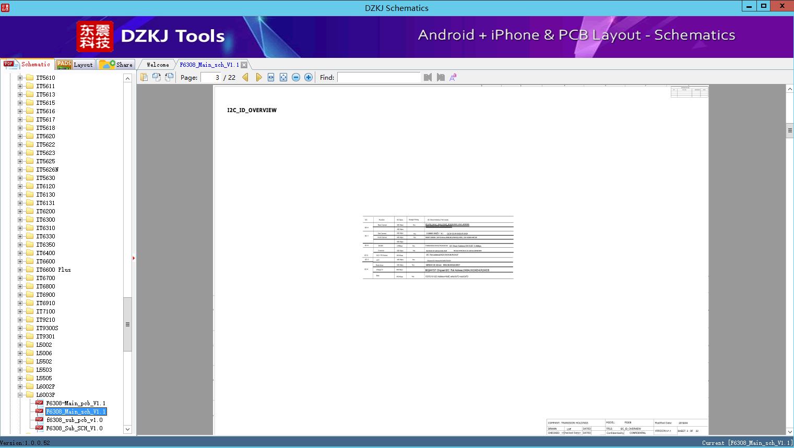Click the I2C_ID_OVERVIEW heading
The image size is (794, 448).
(252, 110)
